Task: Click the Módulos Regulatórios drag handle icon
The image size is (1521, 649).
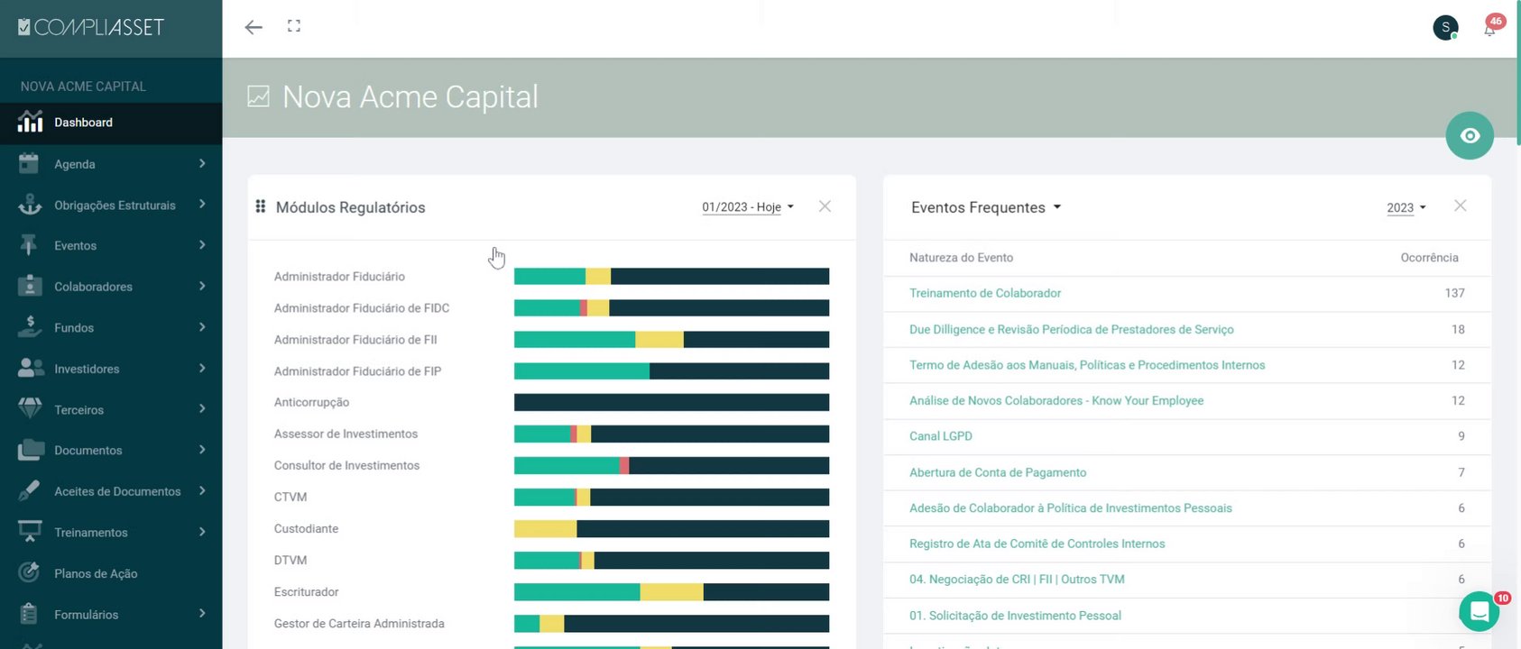Action: pyautogui.click(x=261, y=206)
